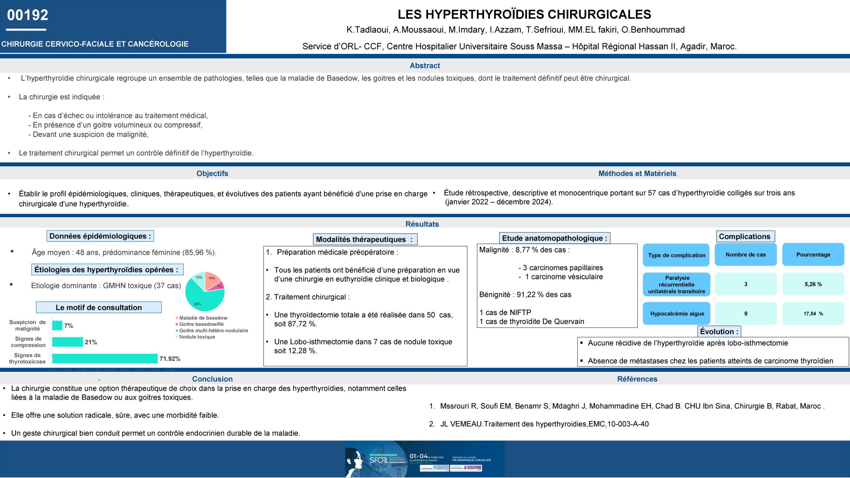Click the pink Goitre basedowifié legend marker
850x478 pixels.
coord(177,324)
